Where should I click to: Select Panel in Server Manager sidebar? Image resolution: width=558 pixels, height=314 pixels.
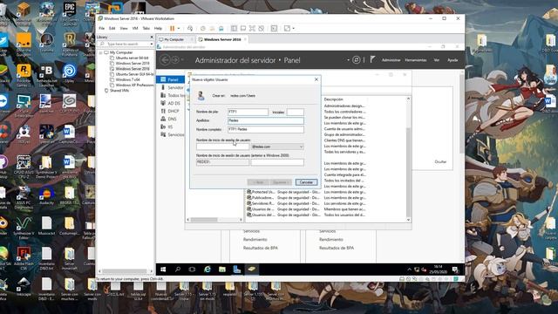coord(171,79)
